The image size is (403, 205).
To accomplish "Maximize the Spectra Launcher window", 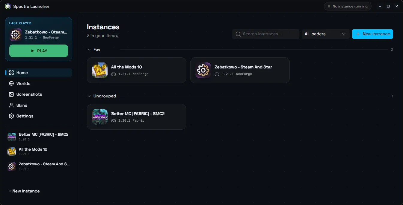I will coord(388,6).
